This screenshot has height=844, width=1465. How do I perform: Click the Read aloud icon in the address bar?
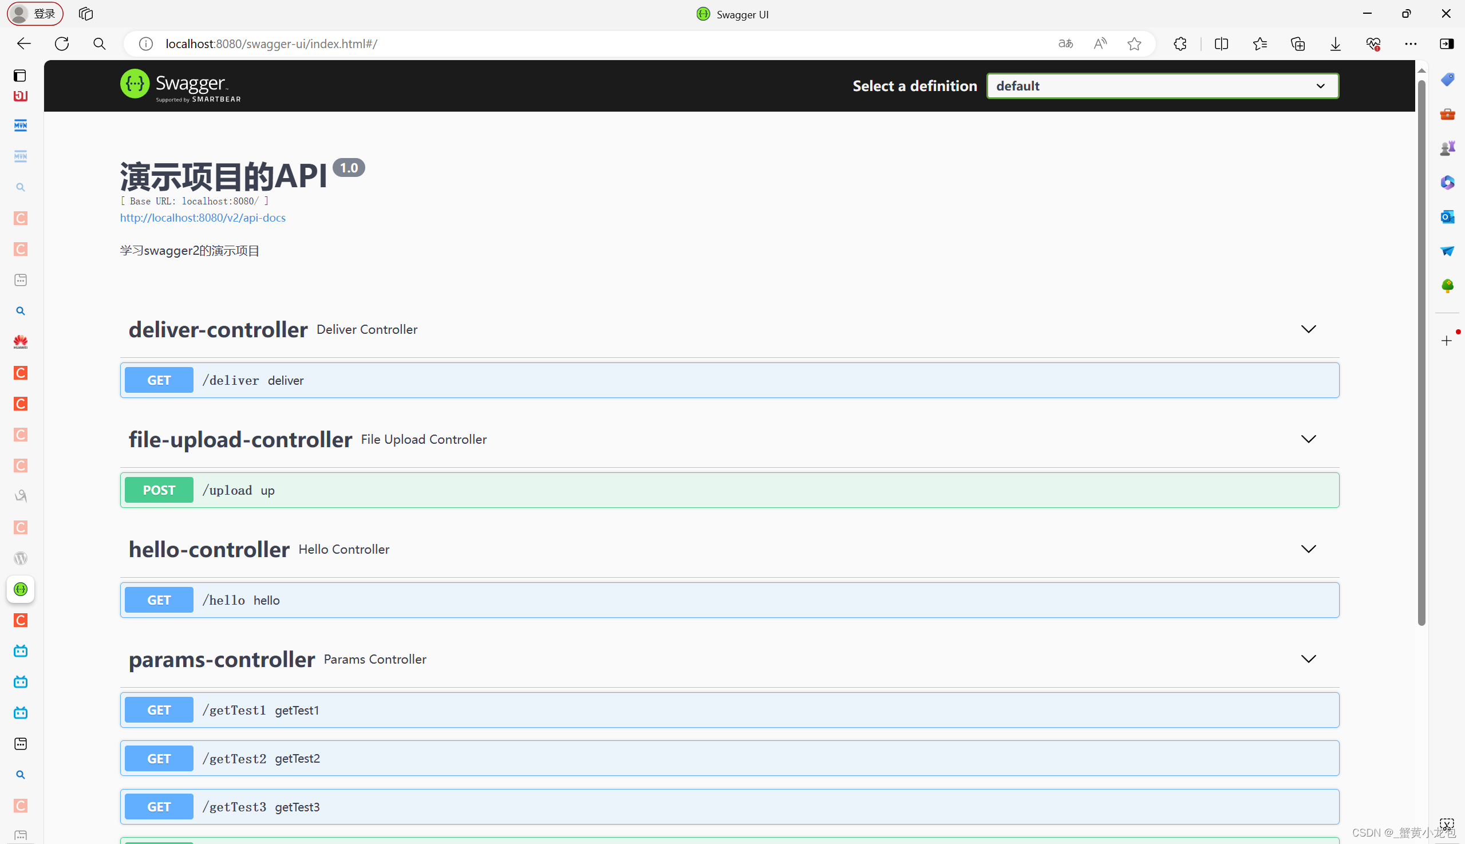coord(1100,44)
